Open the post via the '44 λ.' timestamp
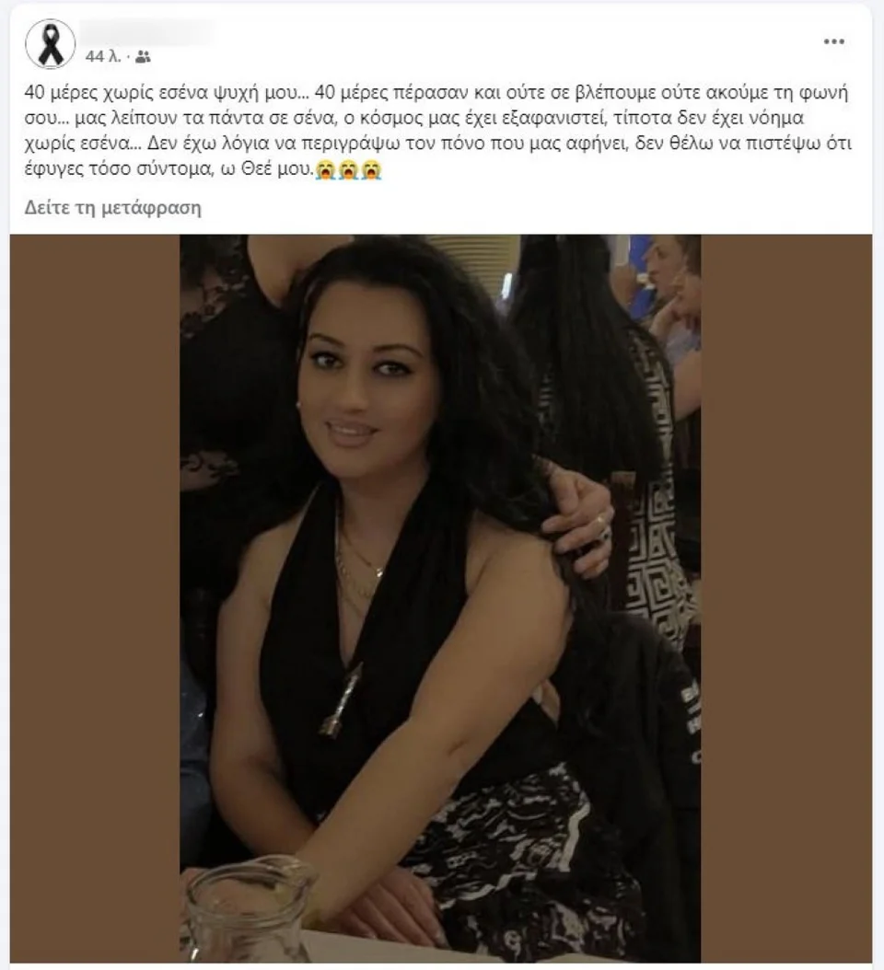 point(103,57)
